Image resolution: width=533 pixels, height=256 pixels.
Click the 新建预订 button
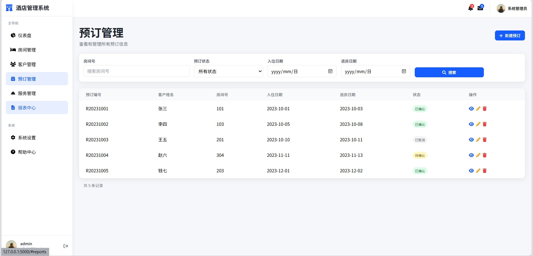[510, 35]
